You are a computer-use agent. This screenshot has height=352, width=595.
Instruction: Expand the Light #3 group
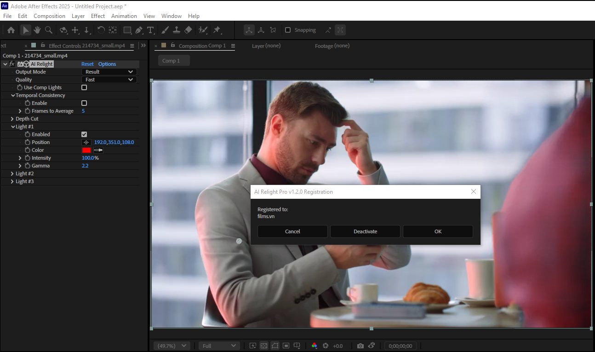[x=12, y=181]
